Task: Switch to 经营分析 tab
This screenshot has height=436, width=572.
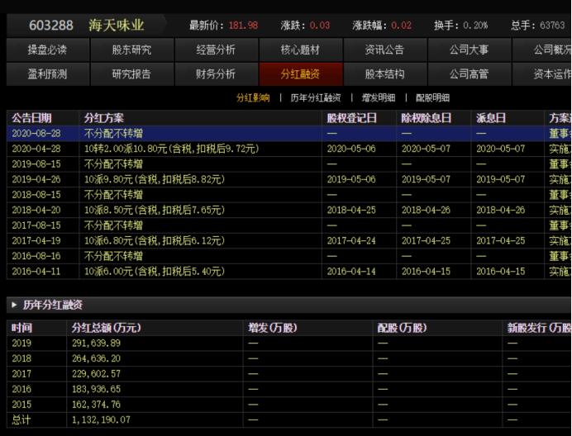Action: tap(216, 50)
